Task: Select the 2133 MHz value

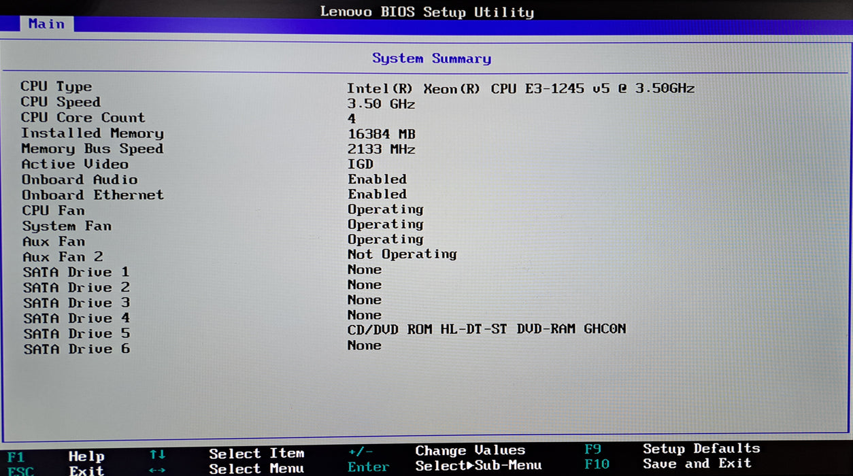Action: point(381,149)
